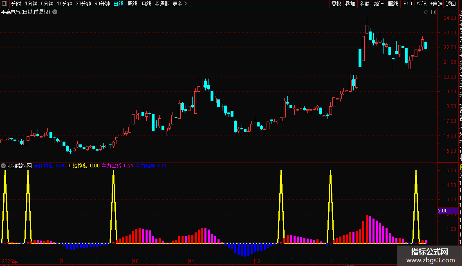The width and height of the screenshot is (462, 266).
Task: Click the 开始控盘: 0.00 indicator label
Action: coord(84,166)
